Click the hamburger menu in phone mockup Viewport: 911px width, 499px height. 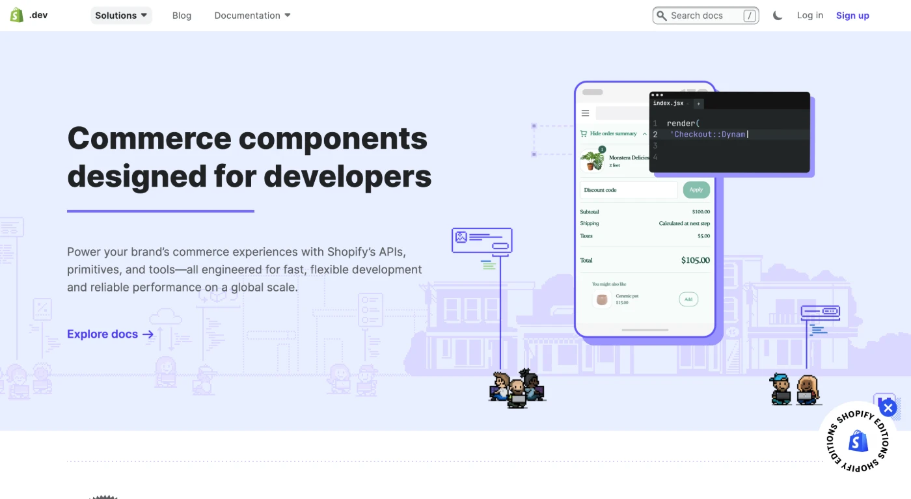tap(585, 113)
